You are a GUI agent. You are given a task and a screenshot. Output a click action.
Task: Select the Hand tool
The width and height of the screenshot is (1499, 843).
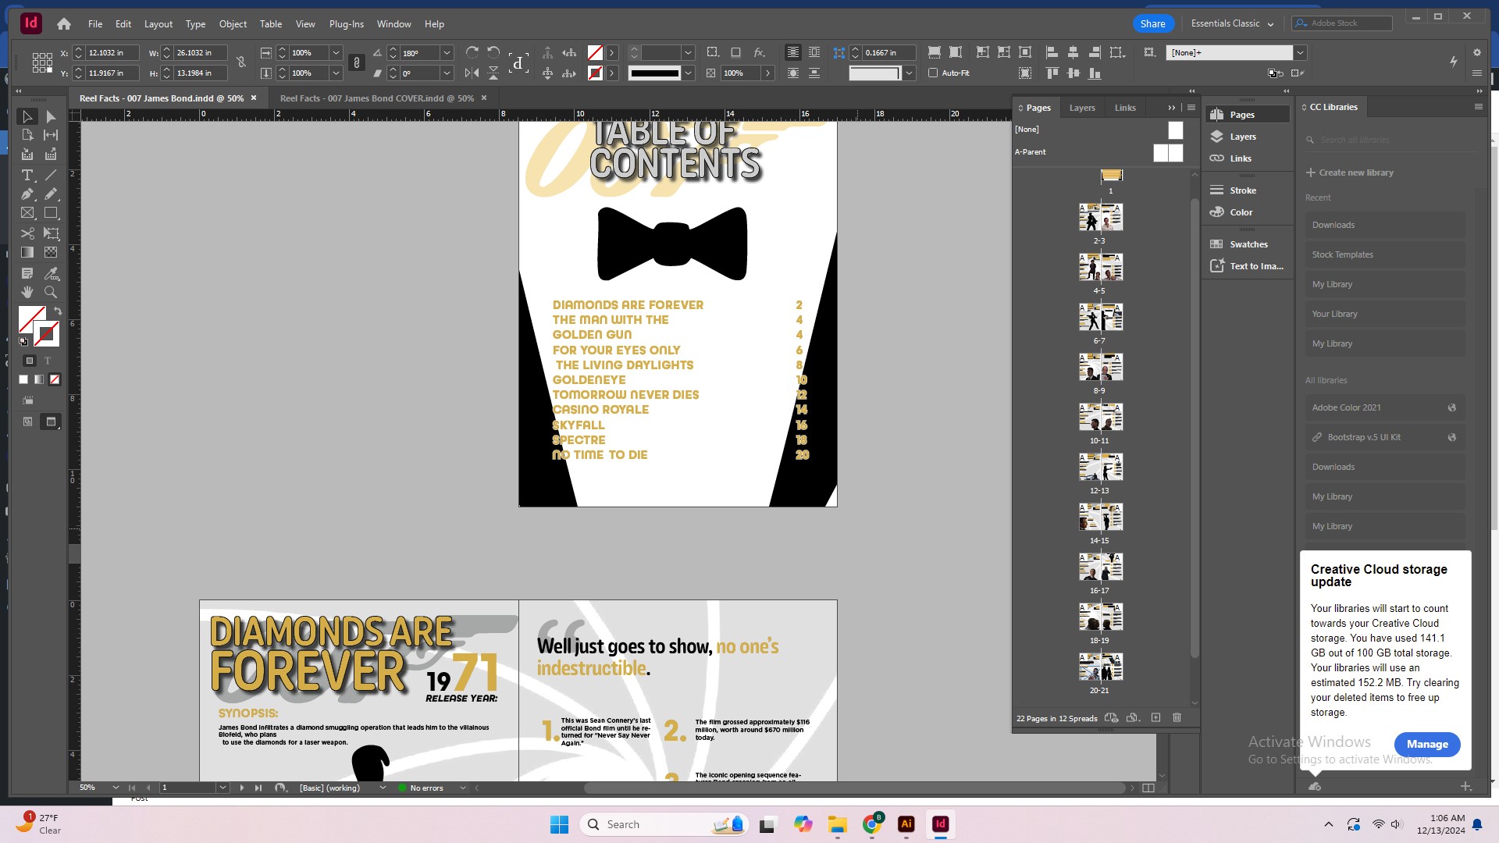[x=27, y=292]
